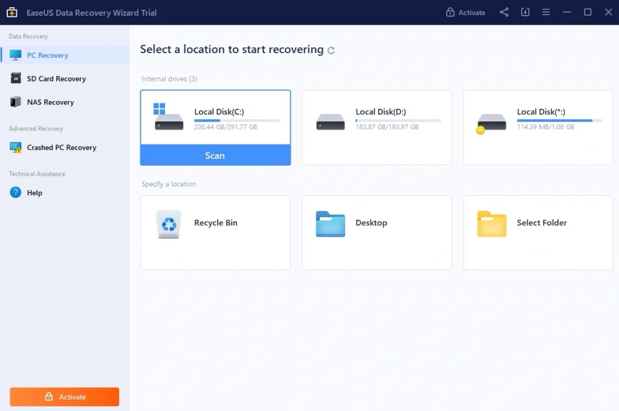Click the 200.44 GB/291.77 GB size text
This screenshot has width=619, height=411.
[x=225, y=127]
